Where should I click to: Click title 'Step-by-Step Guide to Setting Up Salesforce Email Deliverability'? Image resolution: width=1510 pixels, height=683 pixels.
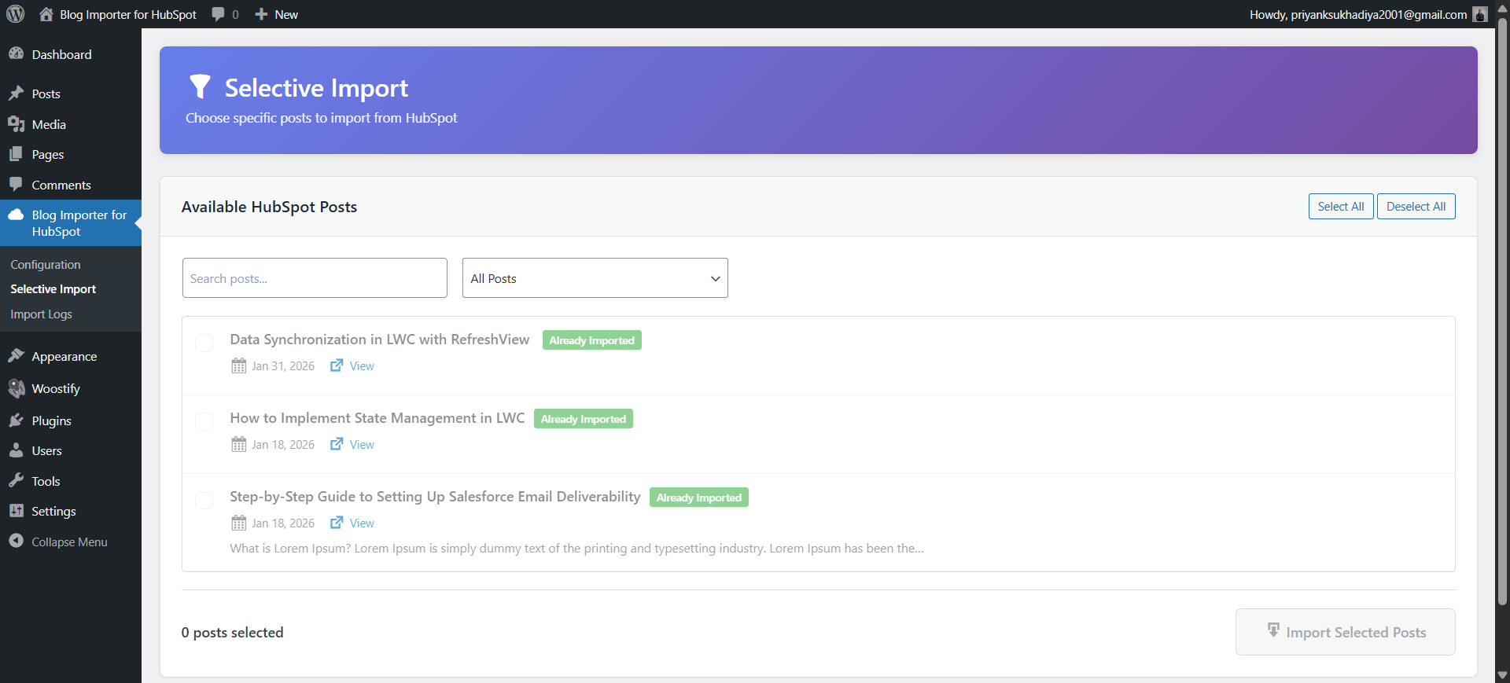click(435, 497)
